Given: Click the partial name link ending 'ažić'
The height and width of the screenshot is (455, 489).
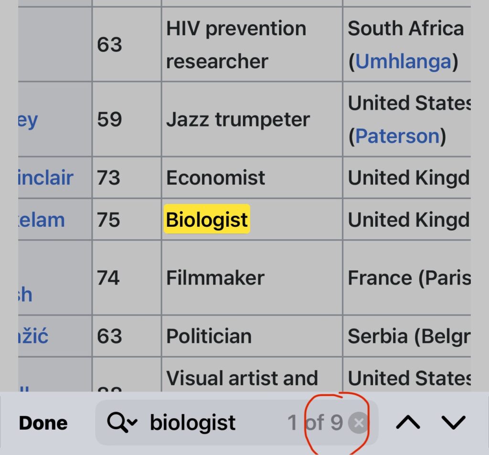Looking at the screenshot, I should (x=33, y=336).
